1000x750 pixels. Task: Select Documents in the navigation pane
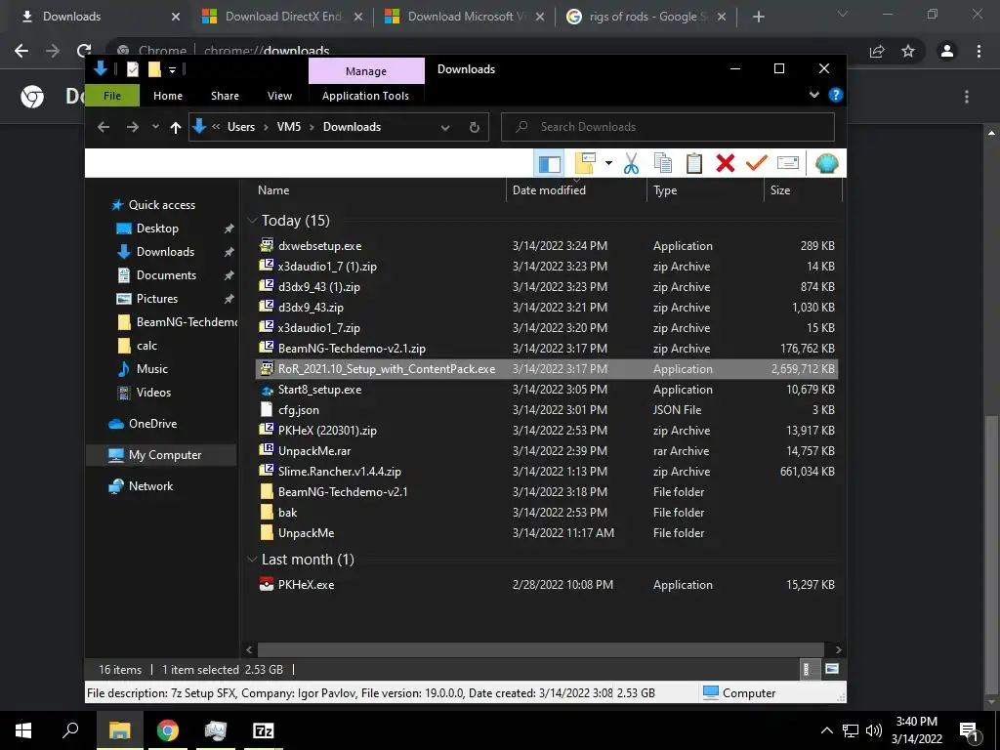tap(166, 274)
